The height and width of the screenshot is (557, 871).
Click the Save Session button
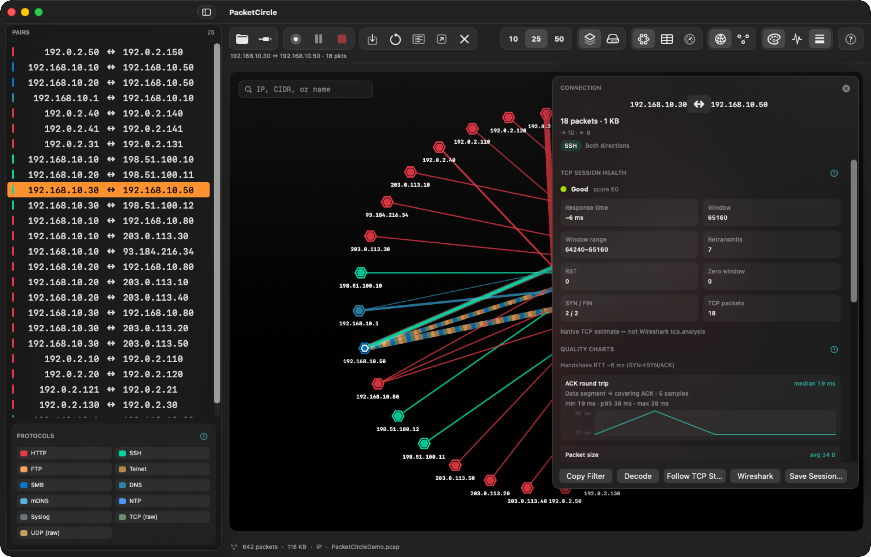click(816, 476)
